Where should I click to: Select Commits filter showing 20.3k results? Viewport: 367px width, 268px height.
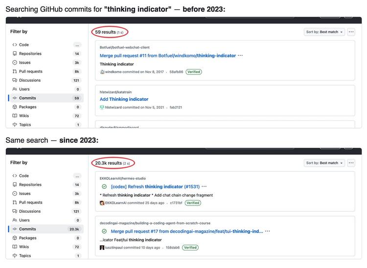[x=46, y=229]
